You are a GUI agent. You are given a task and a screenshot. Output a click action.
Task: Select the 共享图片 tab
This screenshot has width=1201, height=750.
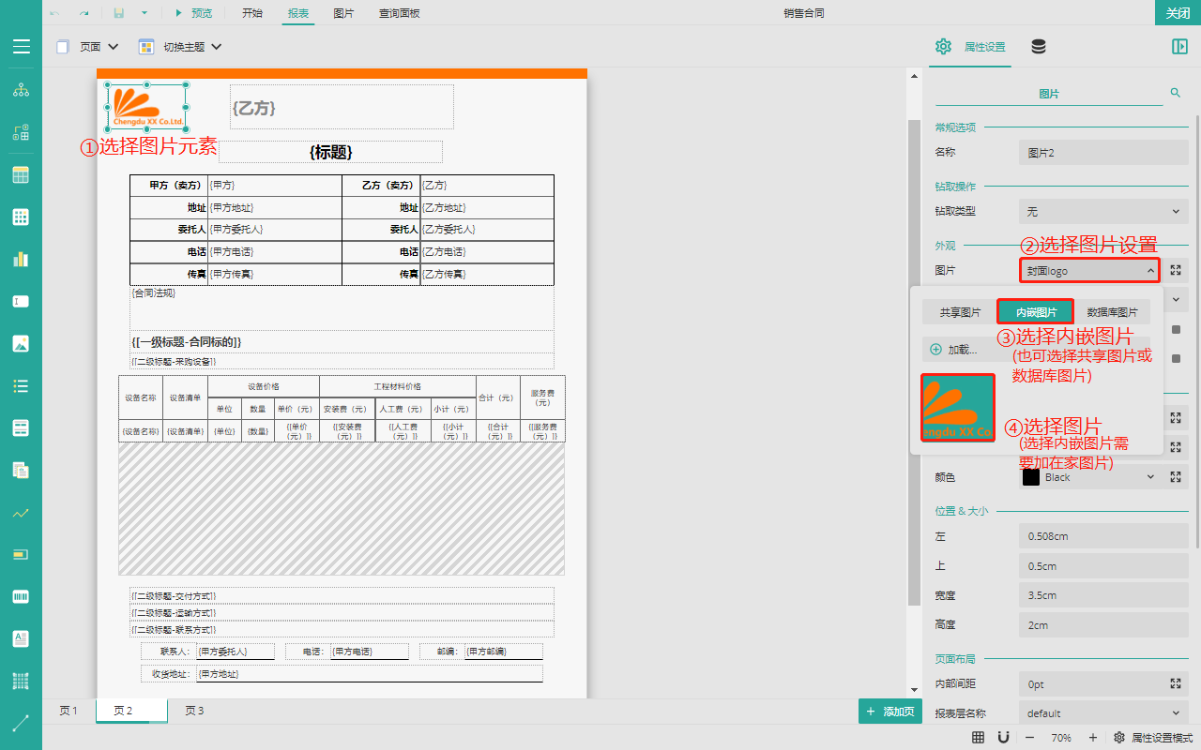pos(960,312)
